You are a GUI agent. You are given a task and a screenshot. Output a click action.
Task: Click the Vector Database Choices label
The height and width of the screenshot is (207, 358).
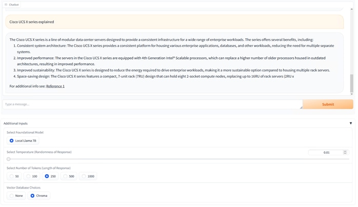[24, 188]
